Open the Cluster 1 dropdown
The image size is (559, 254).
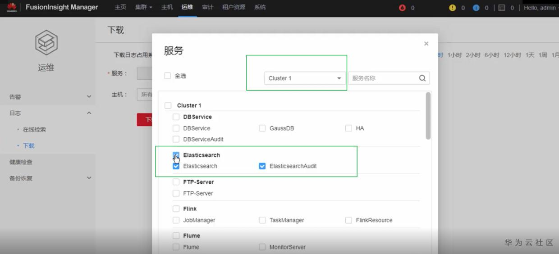pyautogui.click(x=305, y=78)
